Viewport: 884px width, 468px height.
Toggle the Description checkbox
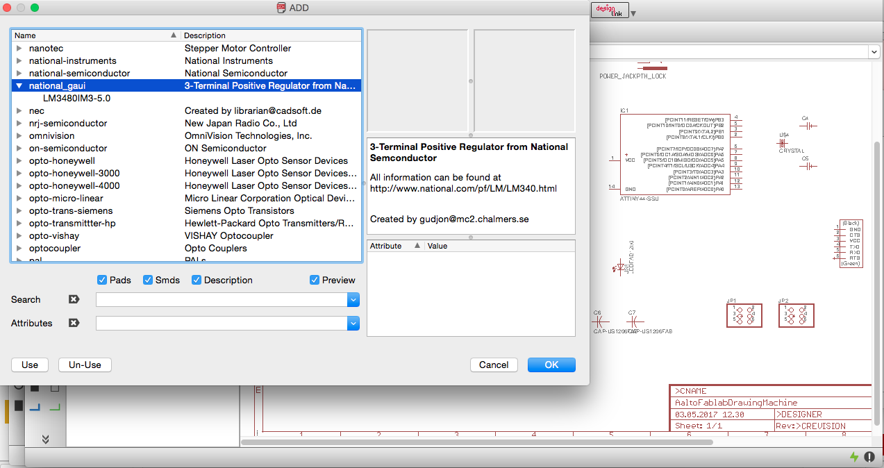click(197, 280)
